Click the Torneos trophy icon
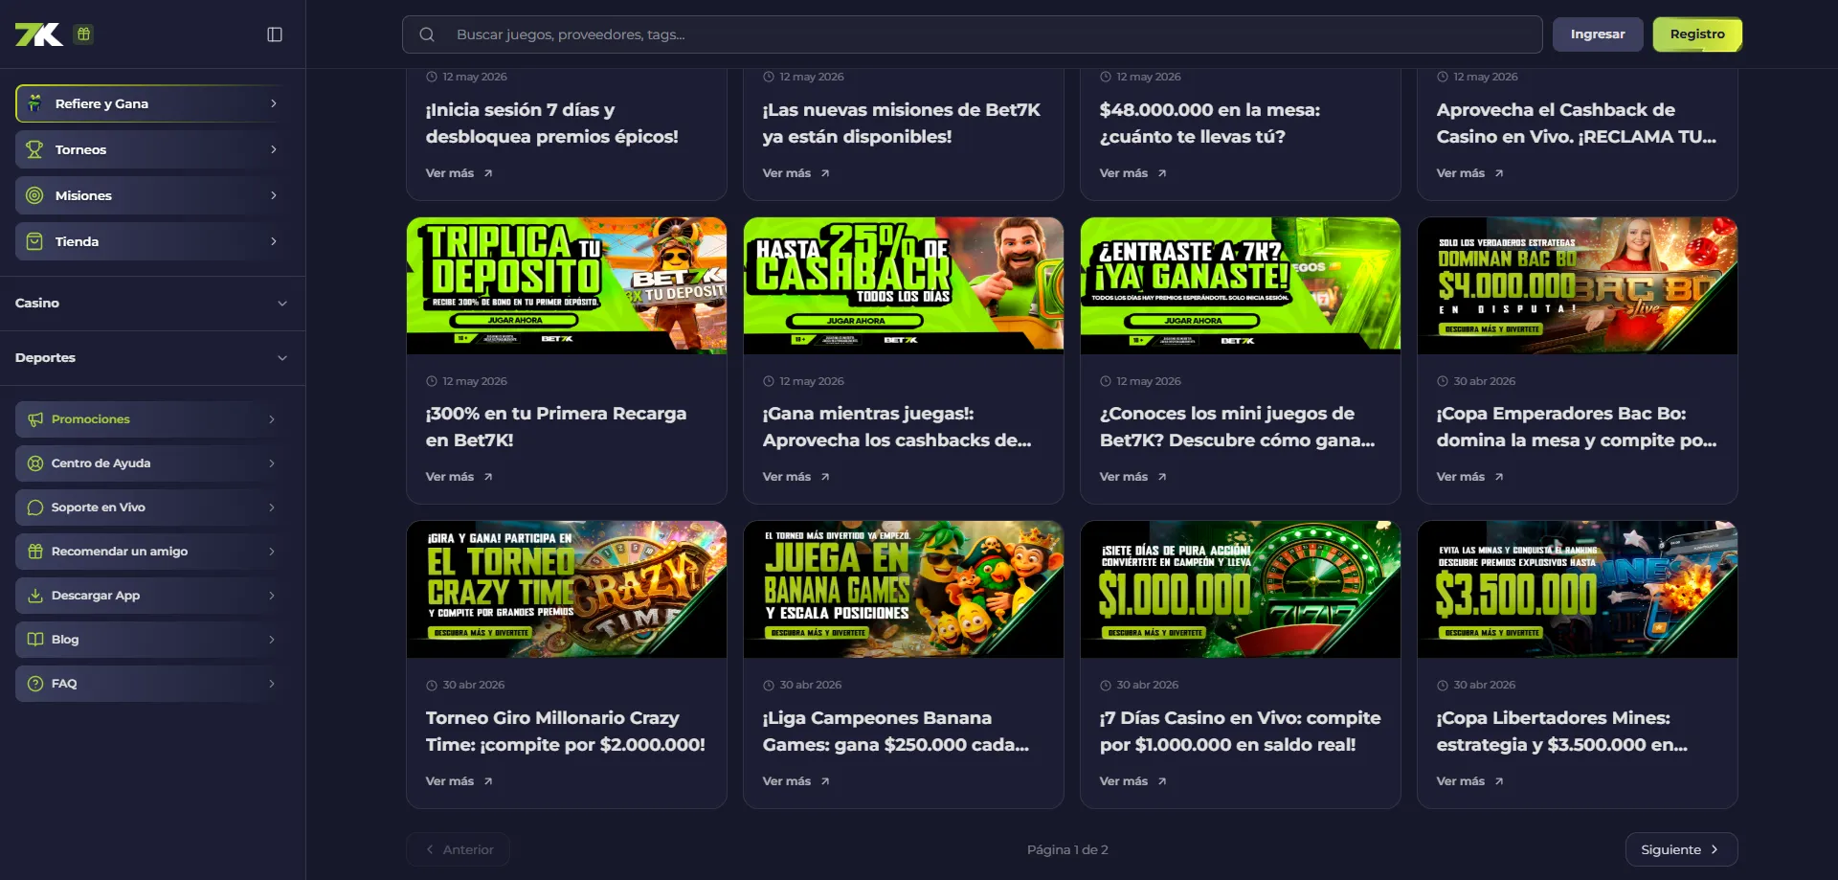The width and height of the screenshot is (1838, 880). tap(34, 149)
